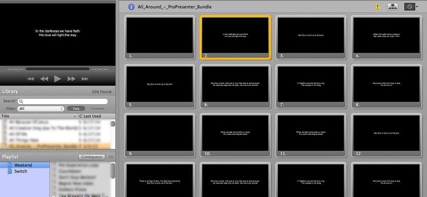Fast forward the media preview
Viewport: 427px width, 197px height.
click(x=71, y=79)
